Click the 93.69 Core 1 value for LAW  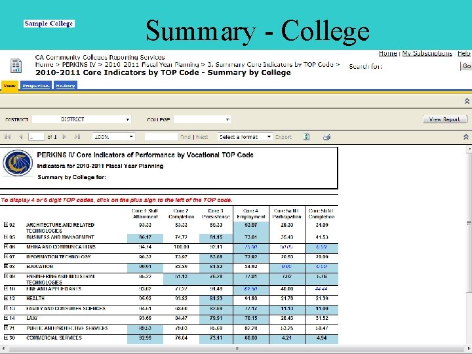click(145, 318)
